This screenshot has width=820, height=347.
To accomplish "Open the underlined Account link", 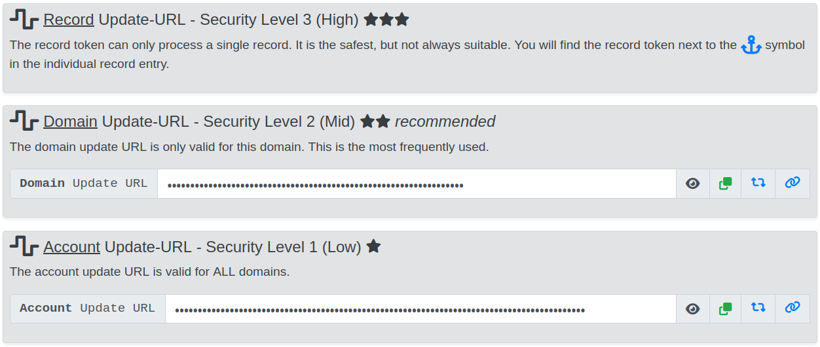I will click(x=71, y=247).
